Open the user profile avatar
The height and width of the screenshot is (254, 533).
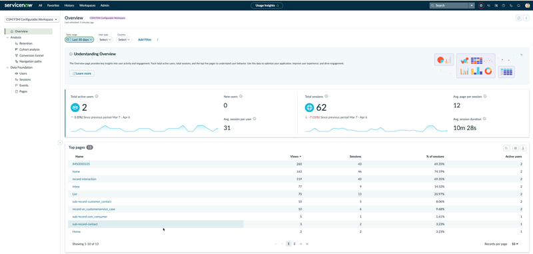click(x=528, y=5)
